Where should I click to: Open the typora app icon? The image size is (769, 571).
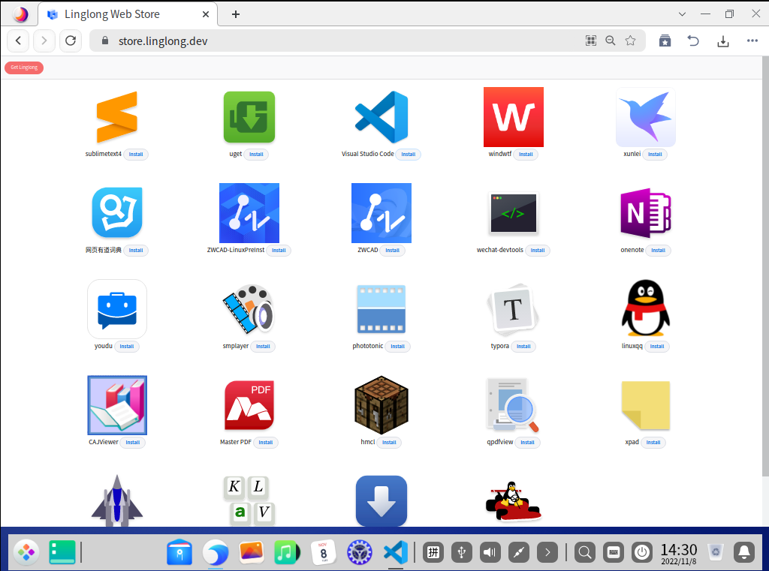tap(514, 309)
